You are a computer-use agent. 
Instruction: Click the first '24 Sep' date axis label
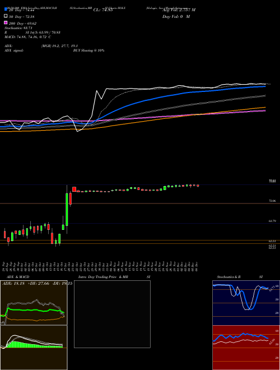point(4,266)
